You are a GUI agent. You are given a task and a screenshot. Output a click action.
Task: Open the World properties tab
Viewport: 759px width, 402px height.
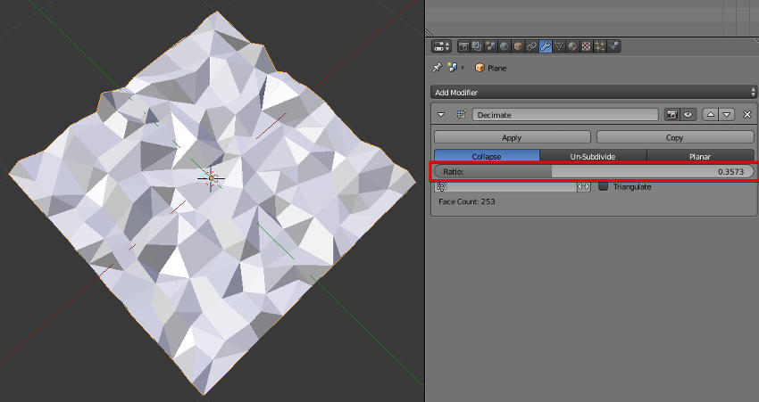tap(505, 46)
